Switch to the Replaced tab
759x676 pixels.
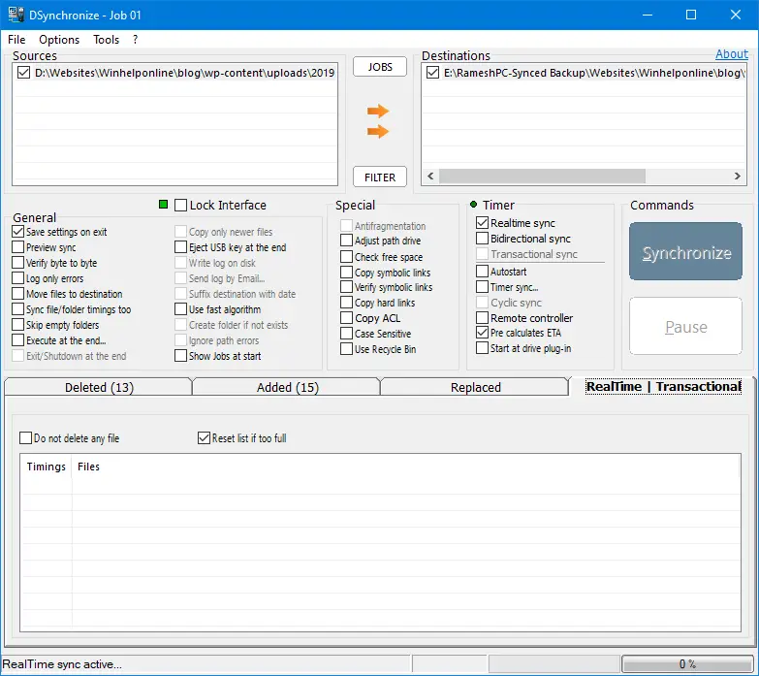tap(475, 387)
